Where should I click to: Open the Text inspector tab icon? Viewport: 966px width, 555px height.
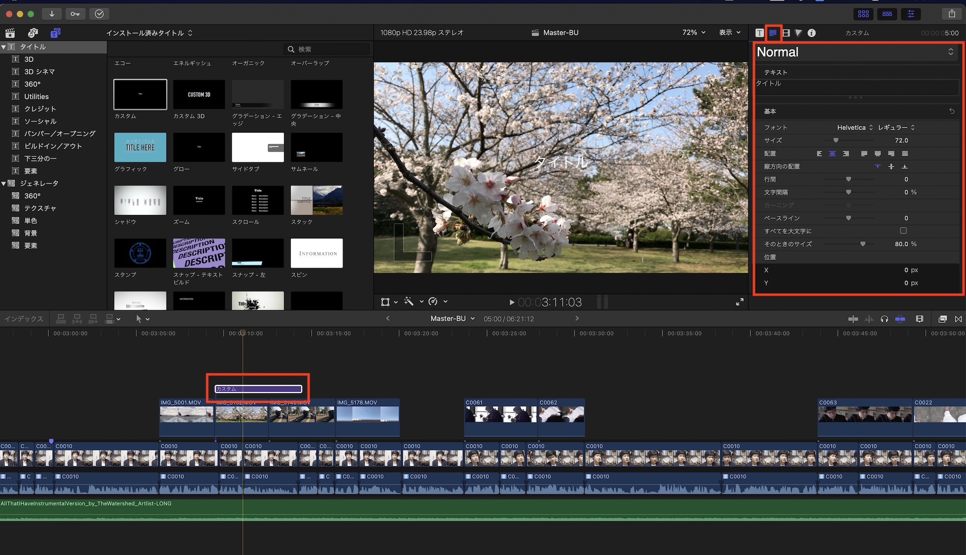click(773, 33)
